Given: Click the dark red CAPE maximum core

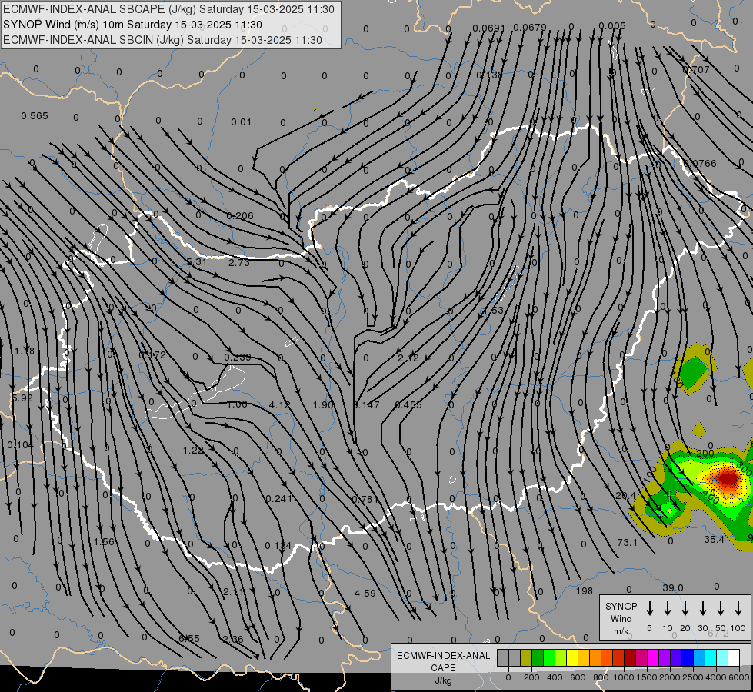Looking at the screenshot, I should (x=727, y=478).
